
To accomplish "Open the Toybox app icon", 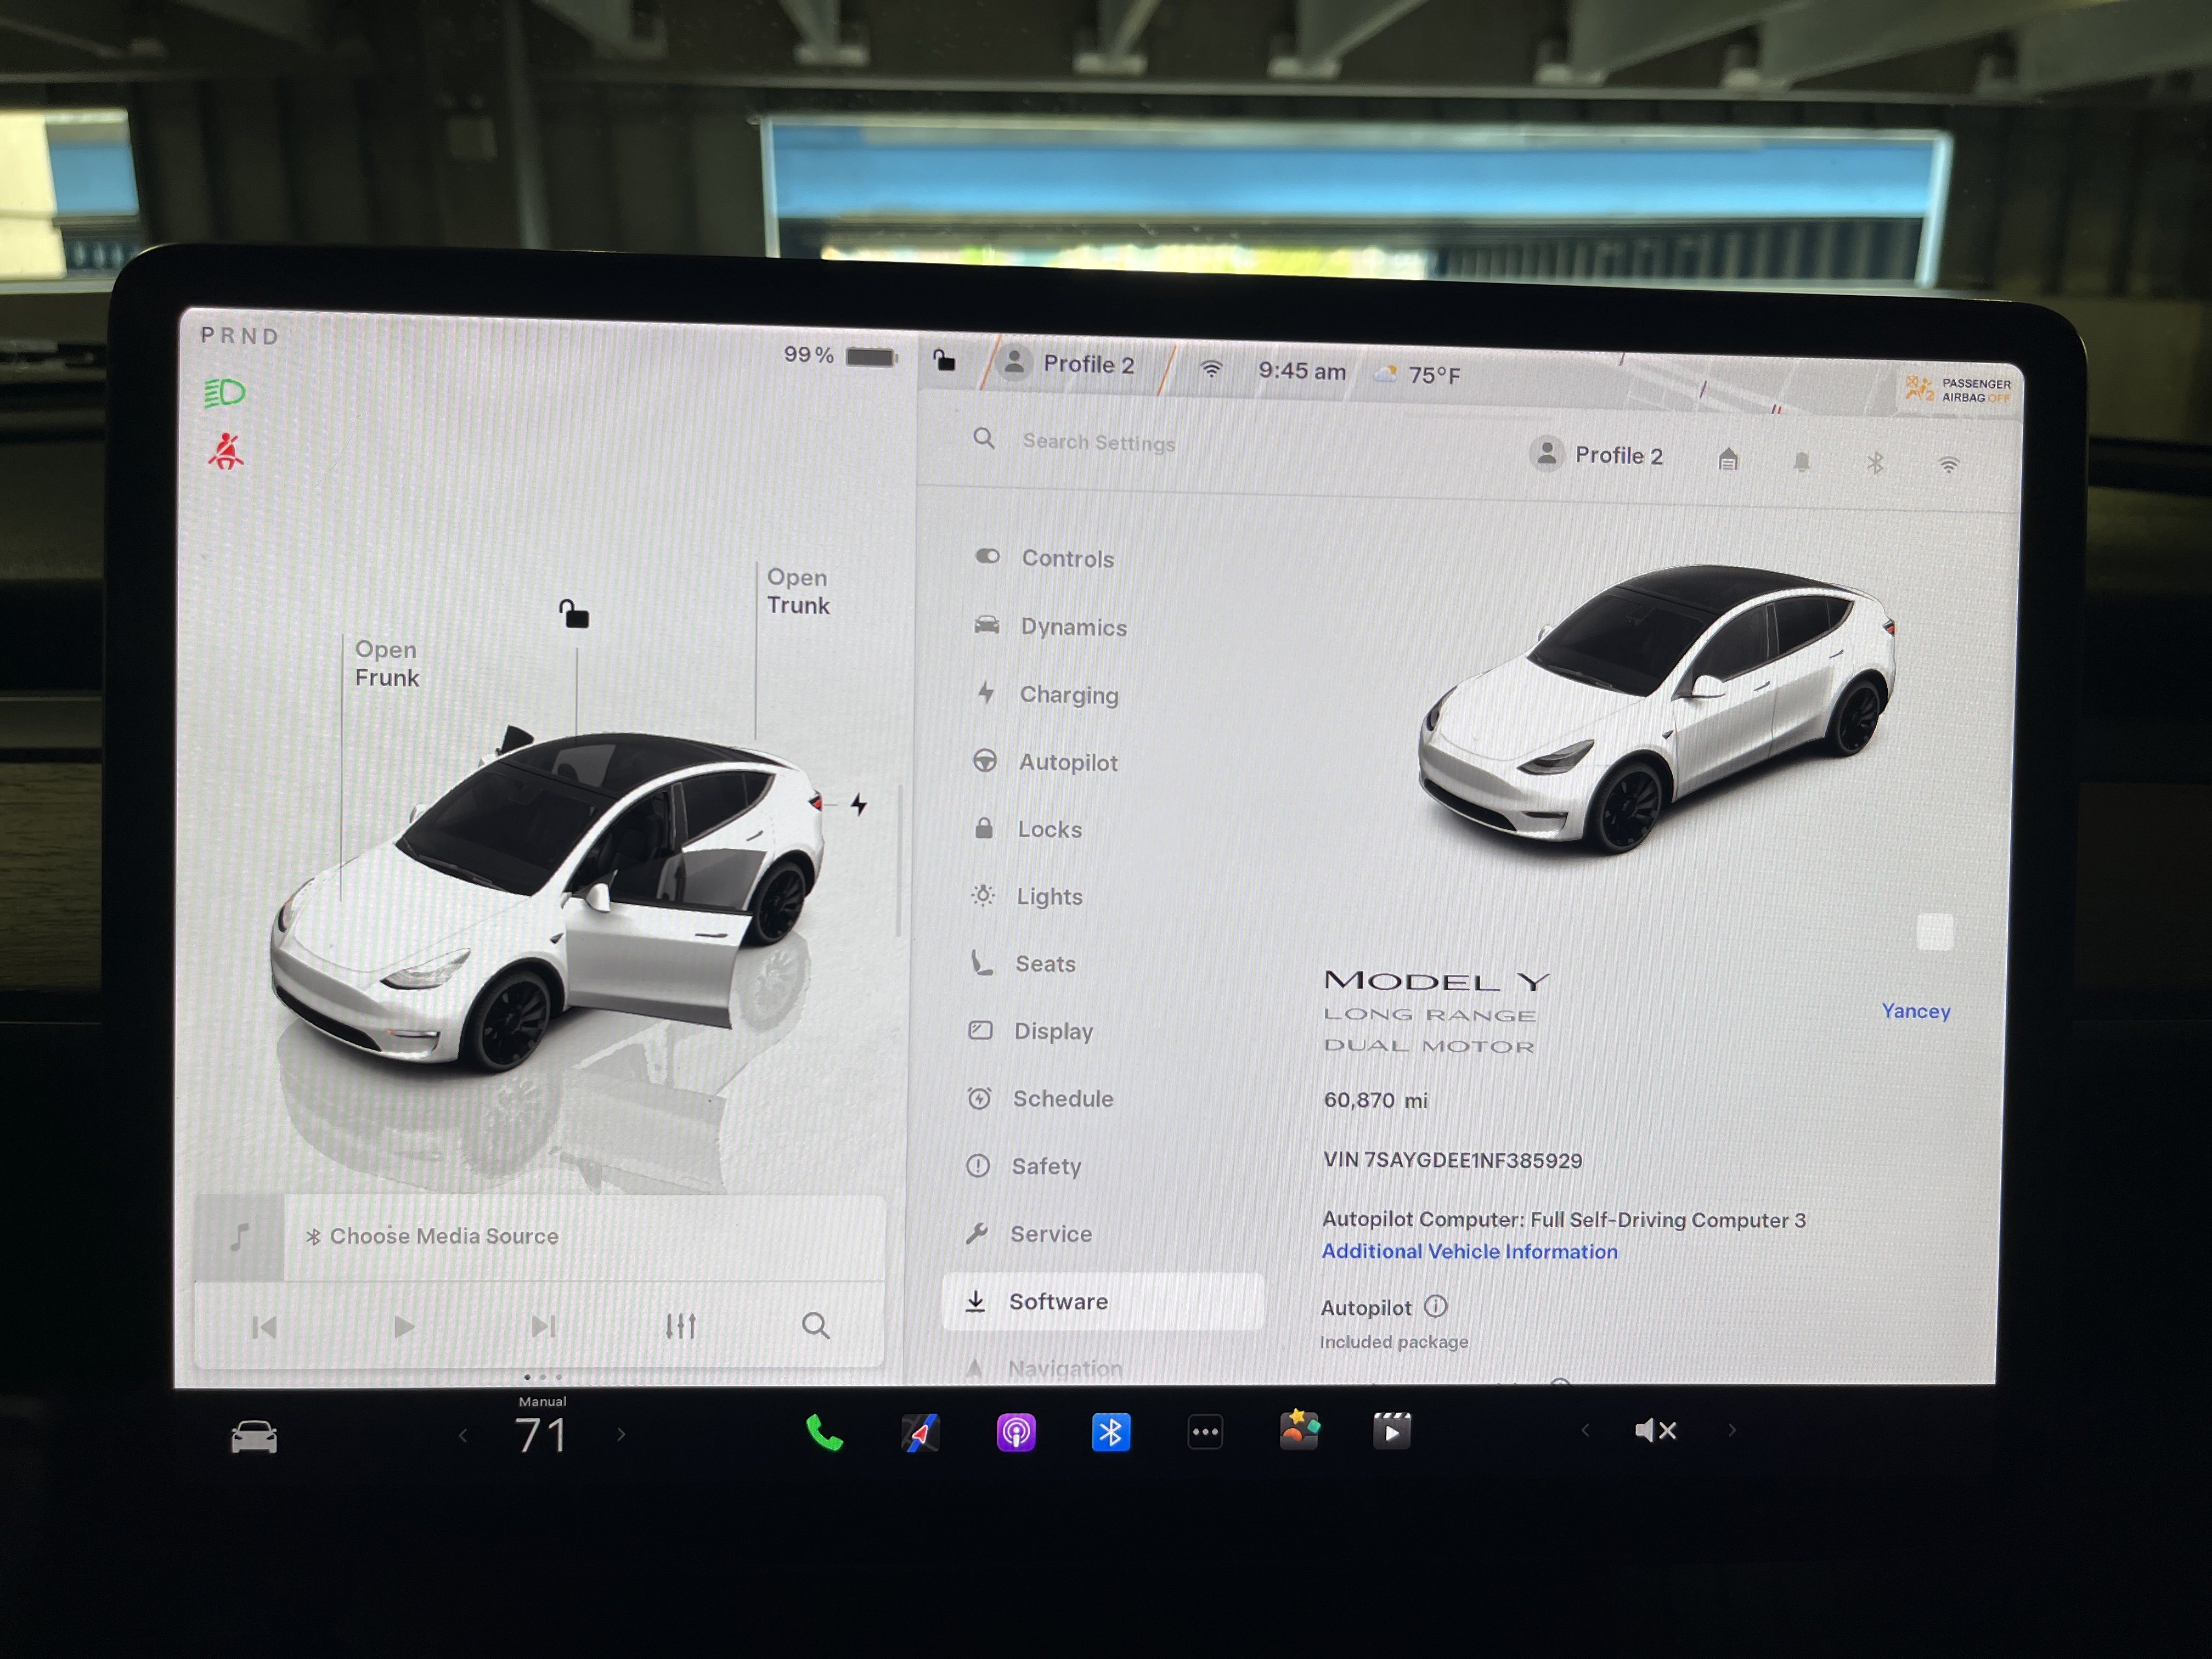I will coord(1299,1430).
